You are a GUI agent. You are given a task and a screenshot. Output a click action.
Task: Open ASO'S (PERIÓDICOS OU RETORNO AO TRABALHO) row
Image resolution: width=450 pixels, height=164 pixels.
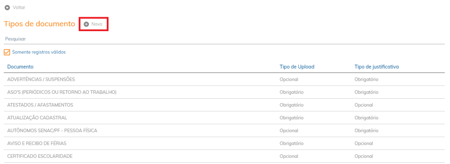[x=225, y=92]
